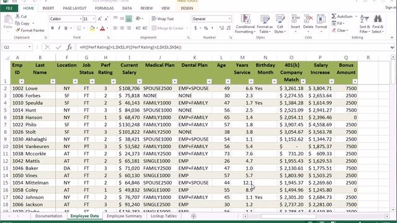Open the Fill Color bucket swatch

tap(92, 28)
